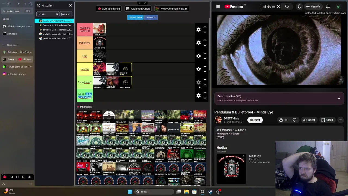Viewport: 348px width, 196px height.
Task: Clear the history search field
Action: coord(57,14)
